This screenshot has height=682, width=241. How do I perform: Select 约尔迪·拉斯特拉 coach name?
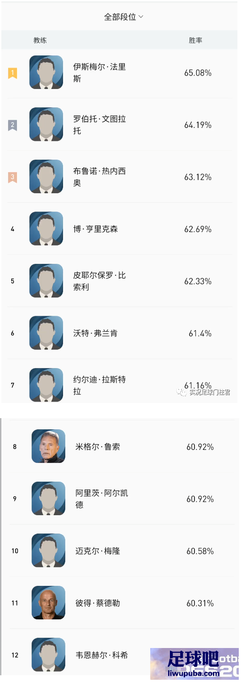(100, 385)
